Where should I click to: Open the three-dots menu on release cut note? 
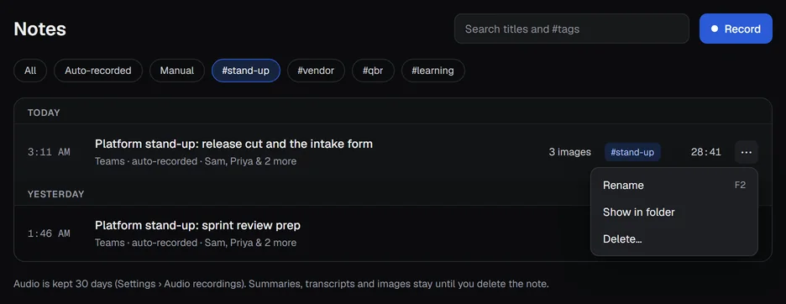(746, 152)
